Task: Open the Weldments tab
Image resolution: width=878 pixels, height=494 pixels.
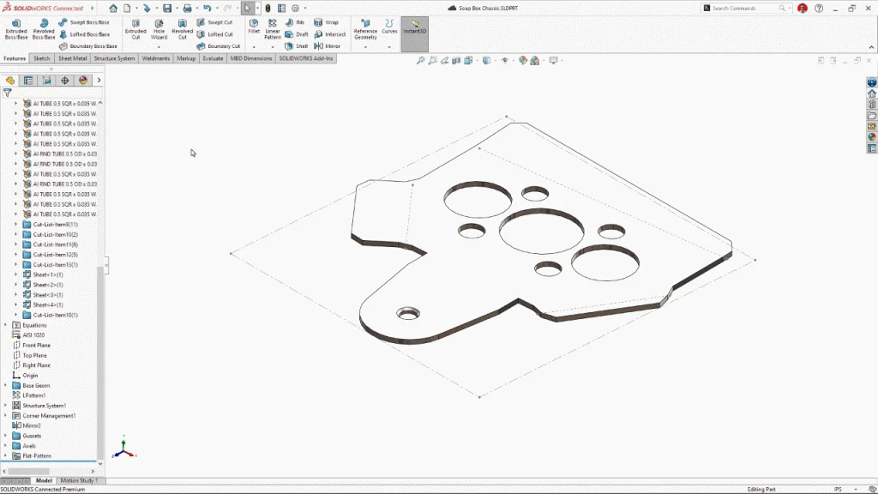Action: tap(155, 58)
